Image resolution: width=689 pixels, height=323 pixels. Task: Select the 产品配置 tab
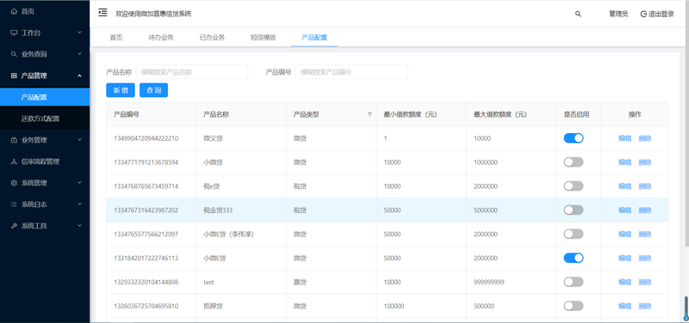314,37
